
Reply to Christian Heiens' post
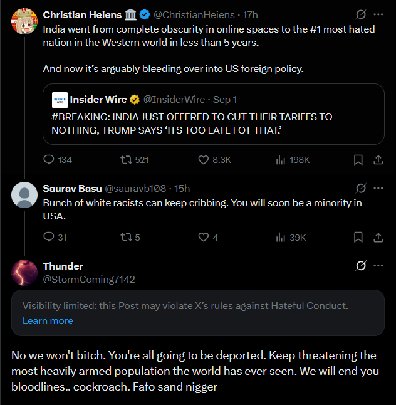(49, 160)
